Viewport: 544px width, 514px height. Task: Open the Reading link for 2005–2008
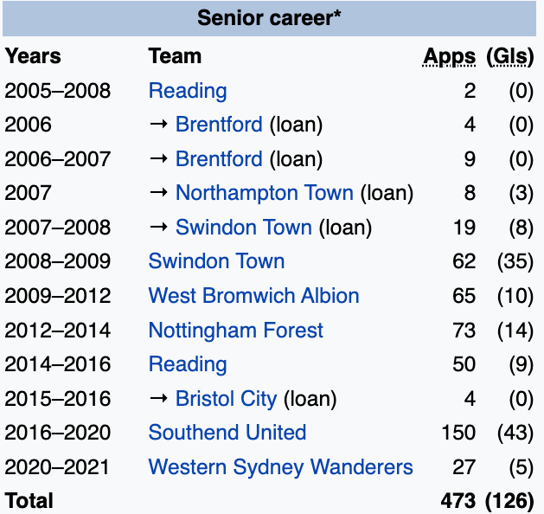[188, 91]
